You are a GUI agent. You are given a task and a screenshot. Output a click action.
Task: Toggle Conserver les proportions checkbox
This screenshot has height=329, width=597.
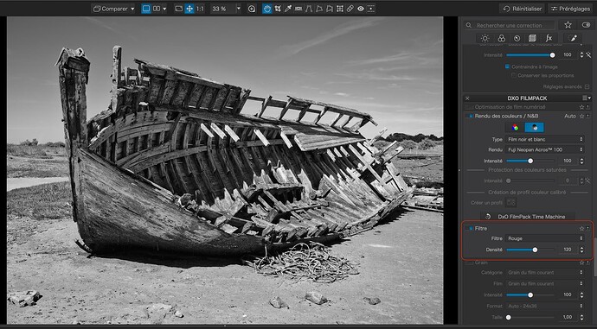[x=514, y=75]
